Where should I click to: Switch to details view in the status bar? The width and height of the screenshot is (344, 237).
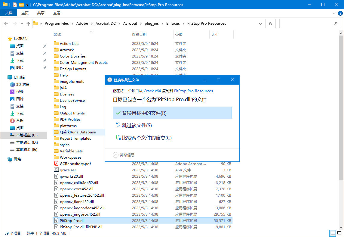pos(333,233)
